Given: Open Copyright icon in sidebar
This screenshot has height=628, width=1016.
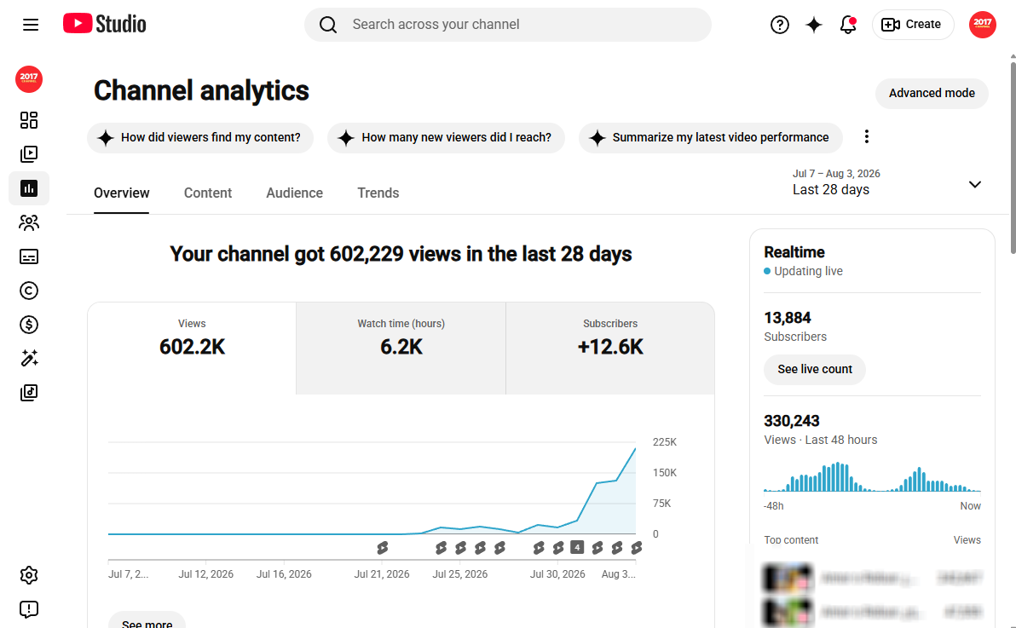Looking at the screenshot, I should [x=28, y=291].
